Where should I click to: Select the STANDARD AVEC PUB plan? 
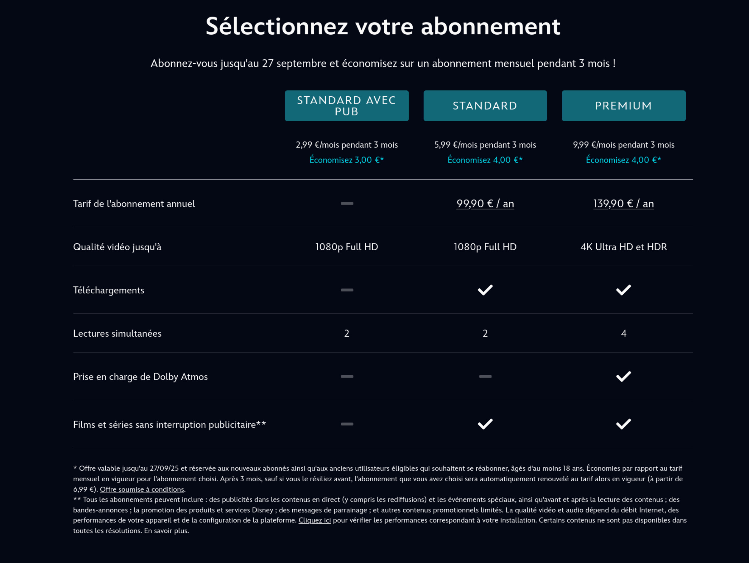pos(346,105)
